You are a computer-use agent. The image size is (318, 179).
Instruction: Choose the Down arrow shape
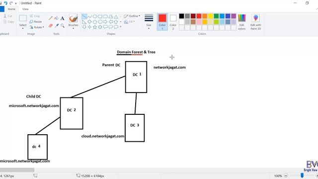[84, 27]
